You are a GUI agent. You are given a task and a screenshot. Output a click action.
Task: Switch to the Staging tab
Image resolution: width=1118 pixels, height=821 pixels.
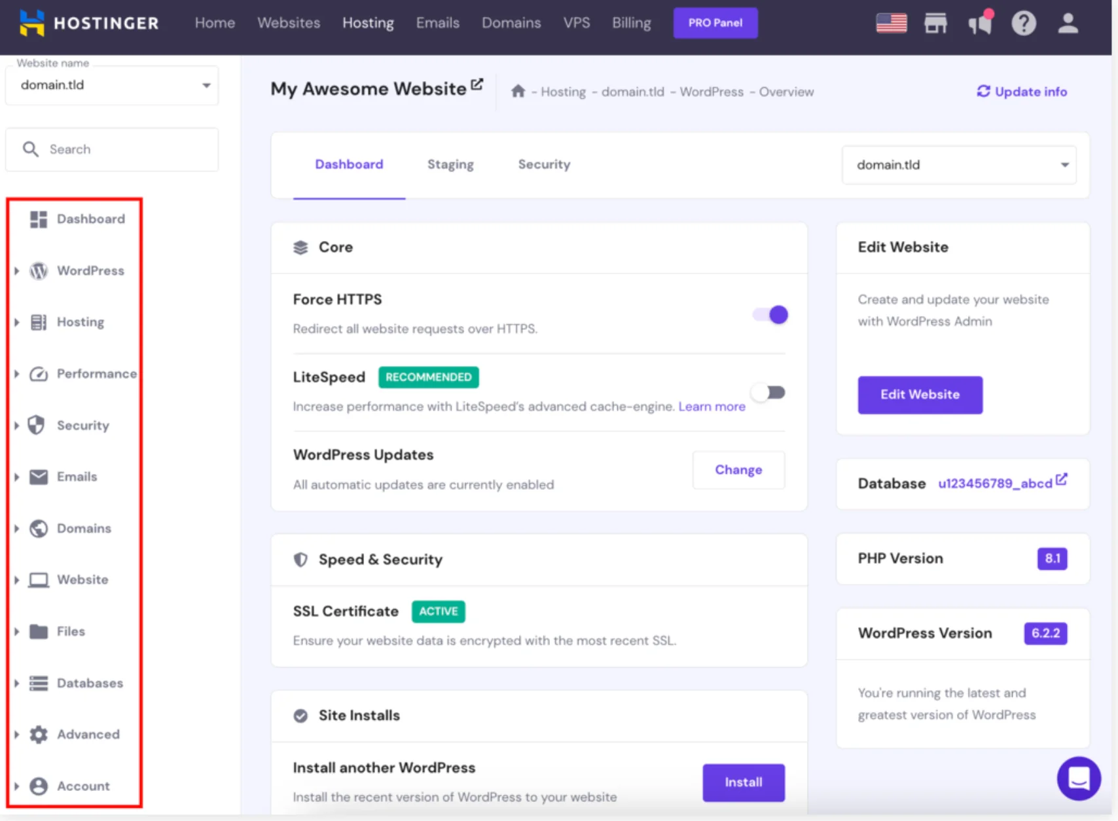coord(450,164)
